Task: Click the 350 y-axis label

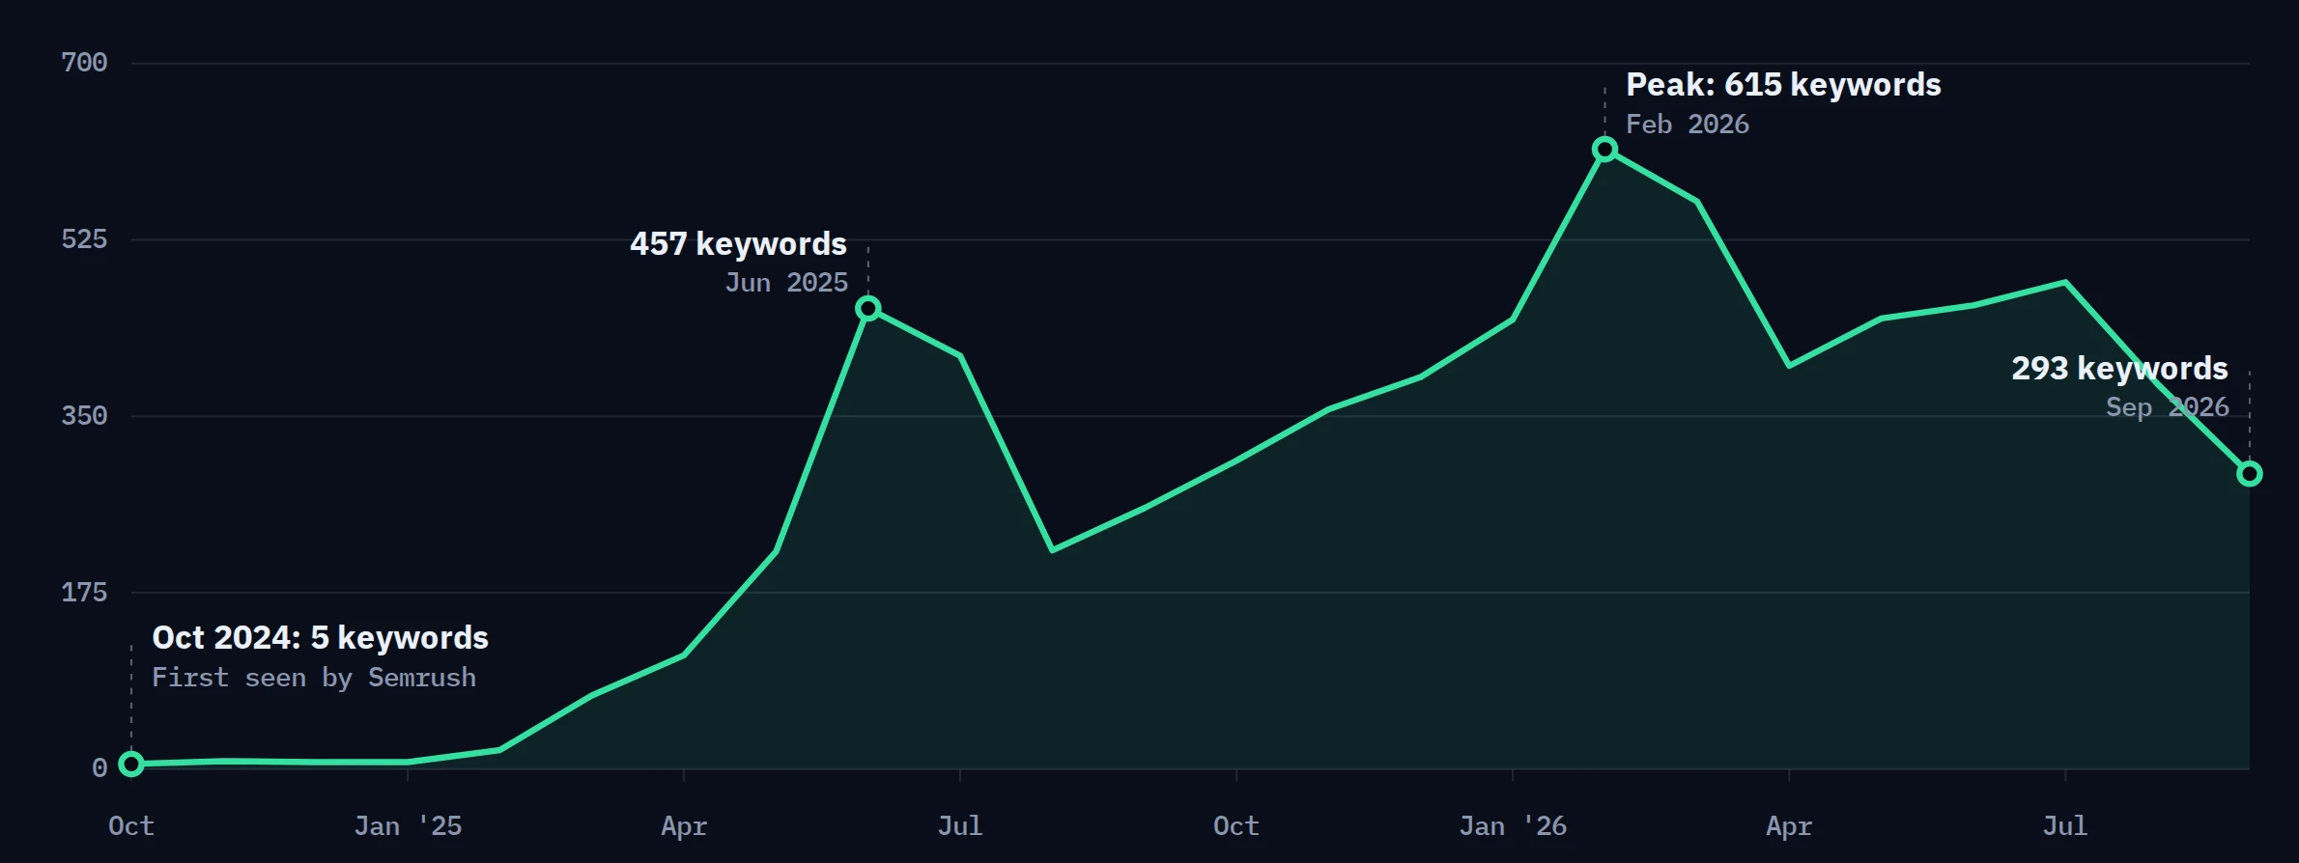Action: tap(84, 416)
